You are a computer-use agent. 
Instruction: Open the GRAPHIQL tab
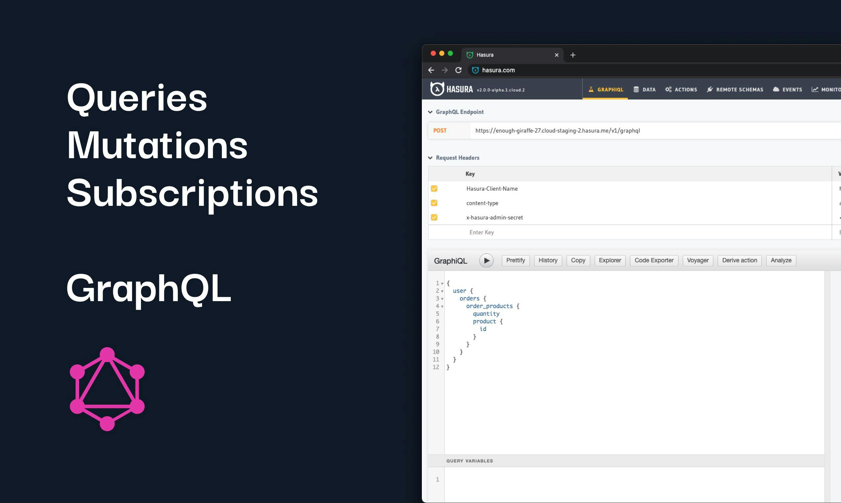tap(605, 89)
